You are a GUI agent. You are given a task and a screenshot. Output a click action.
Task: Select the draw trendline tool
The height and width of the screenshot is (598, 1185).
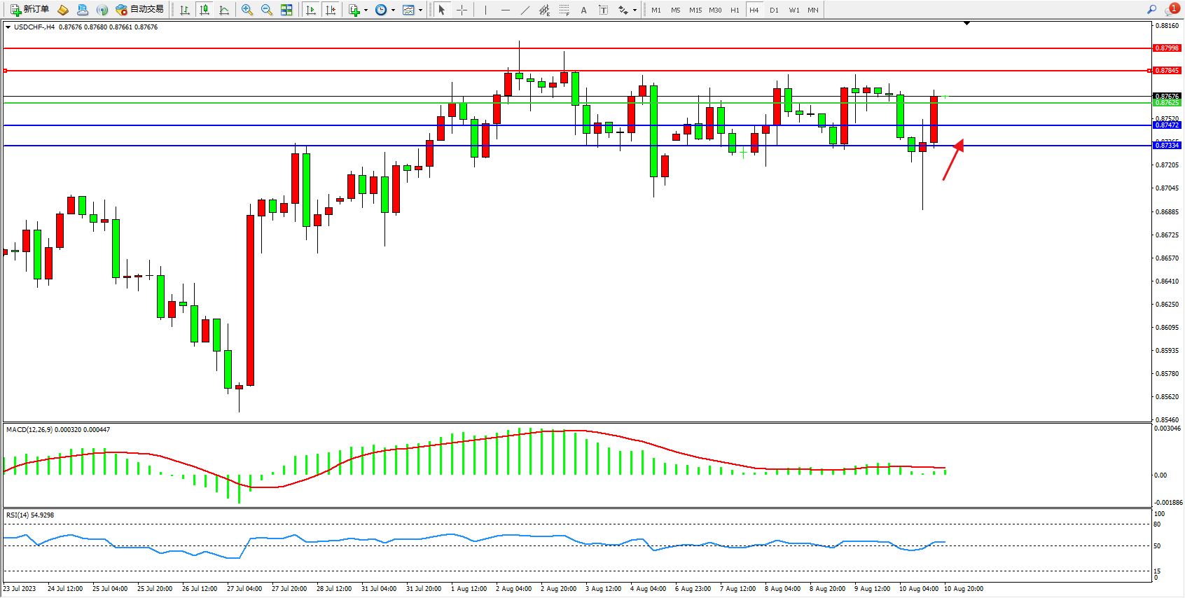pyautogui.click(x=525, y=10)
